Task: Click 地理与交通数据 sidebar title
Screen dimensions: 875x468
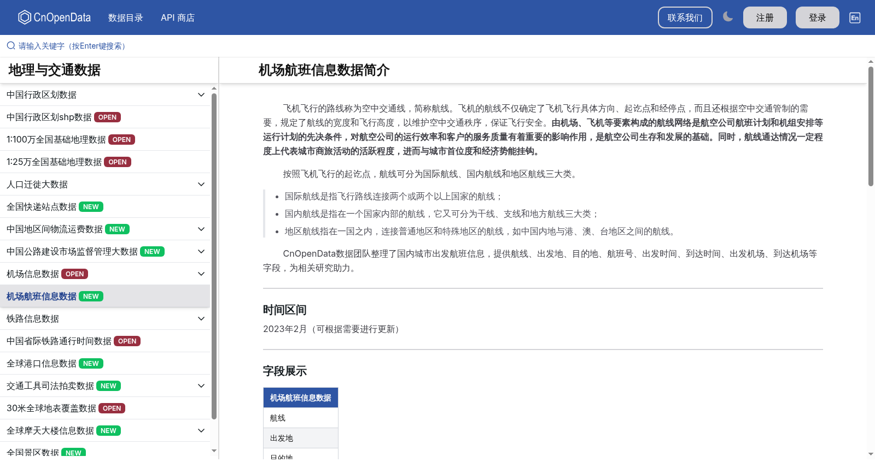Action: [55, 70]
